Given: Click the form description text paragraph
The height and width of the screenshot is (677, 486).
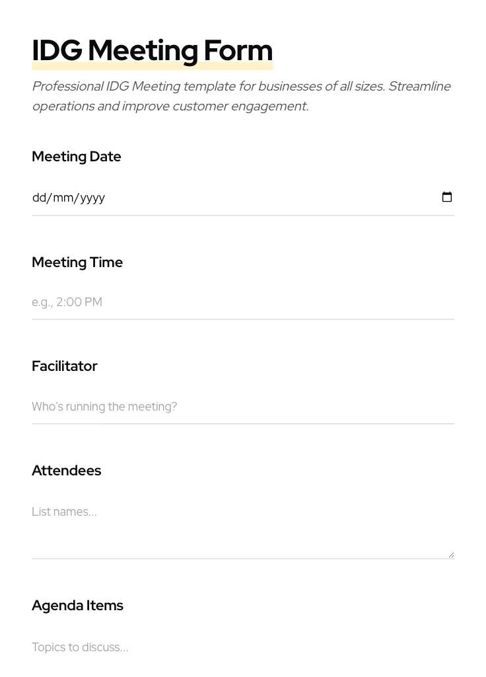Looking at the screenshot, I should 242,96.
